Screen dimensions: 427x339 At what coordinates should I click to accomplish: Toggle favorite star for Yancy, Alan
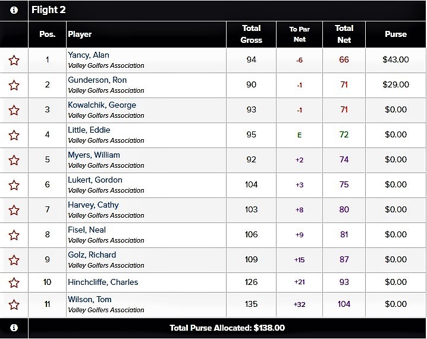click(x=14, y=60)
